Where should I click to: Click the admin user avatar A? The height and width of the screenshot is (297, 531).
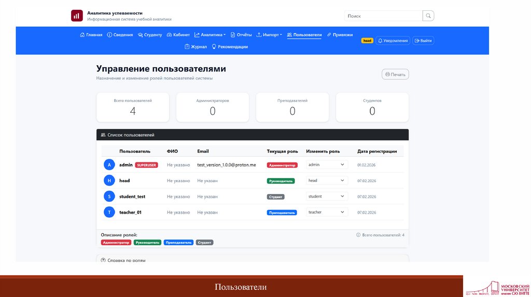(109, 165)
